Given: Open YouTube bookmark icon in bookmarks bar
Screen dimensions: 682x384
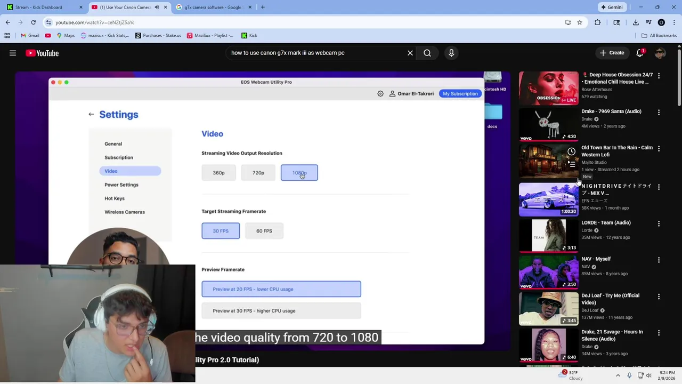Looking at the screenshot, I should pos(48,35).
